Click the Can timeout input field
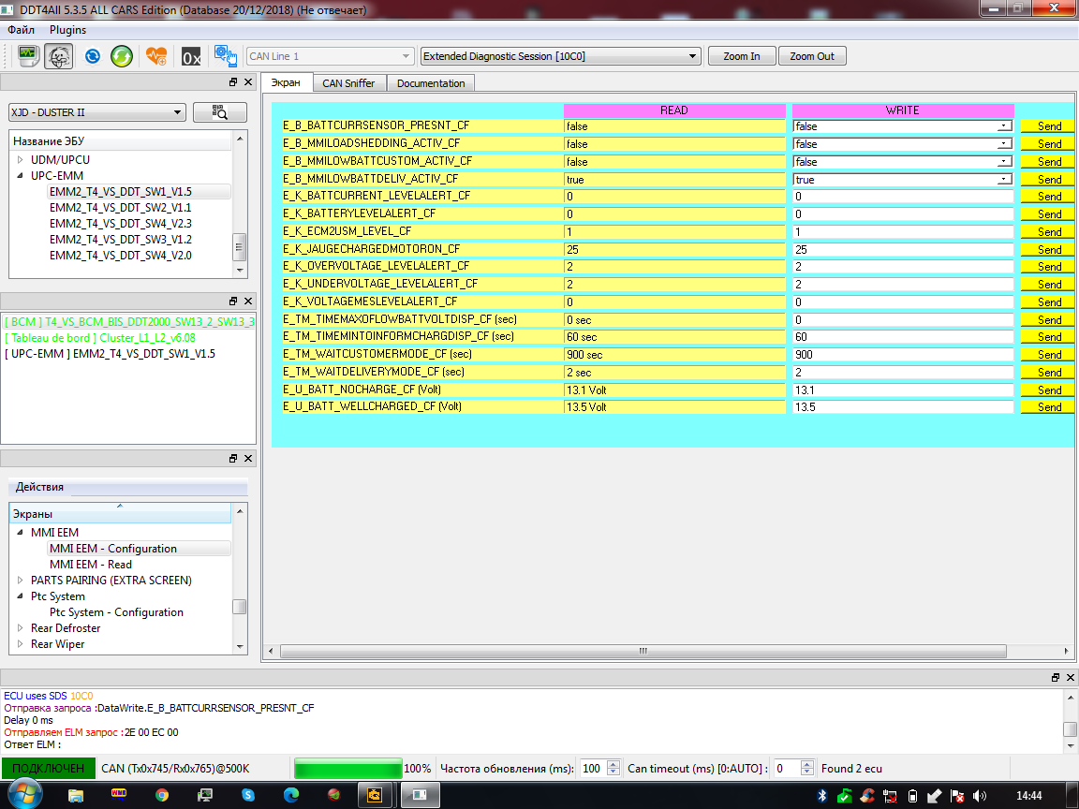This screenshot has height=809, width=1079. pos(787,769)
